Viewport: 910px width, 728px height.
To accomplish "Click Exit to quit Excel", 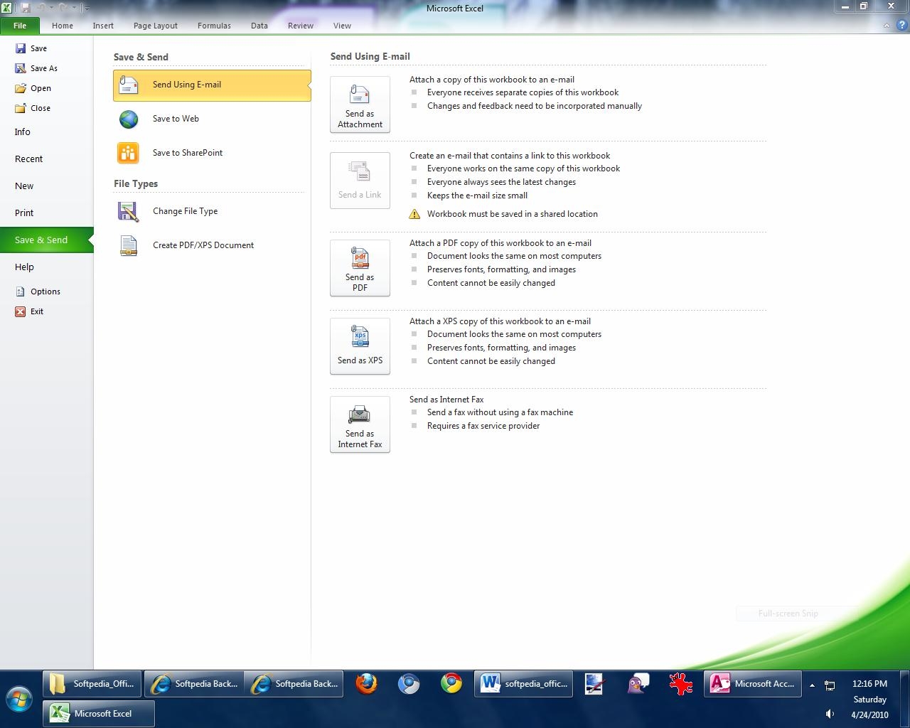I will [x=36, y=311].
